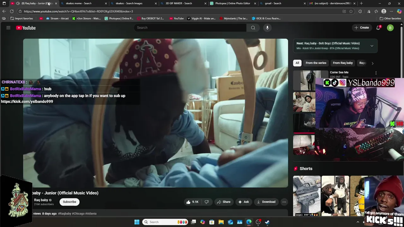The width and height of the screenshot is (404, 227).
Task: Click the Create button
Action: pyautogui.click(x=361, y=28)
